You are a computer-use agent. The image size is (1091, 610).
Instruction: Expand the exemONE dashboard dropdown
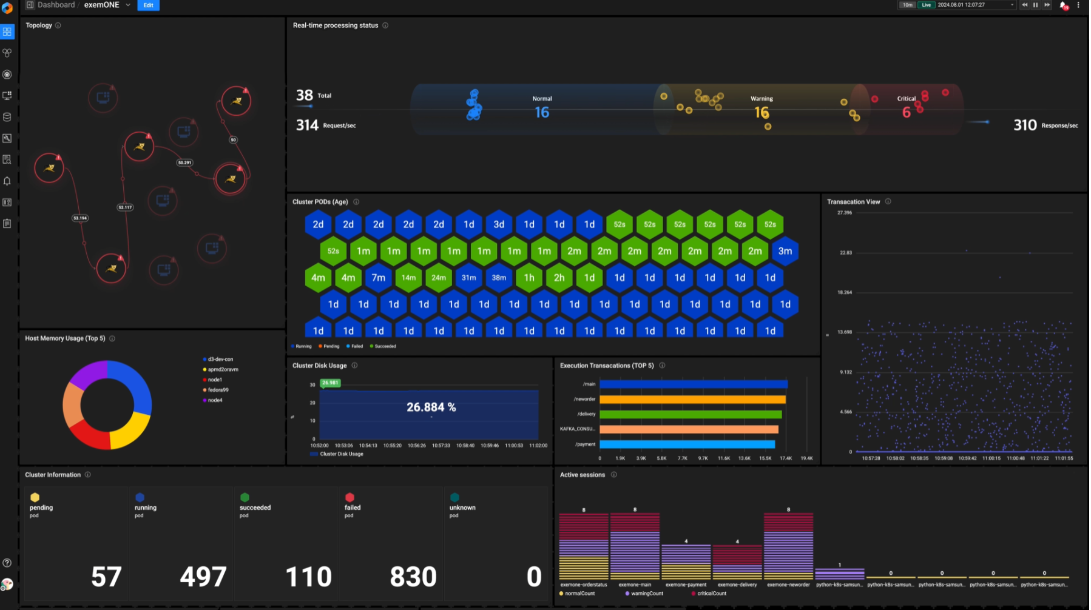tap(128, 5)
